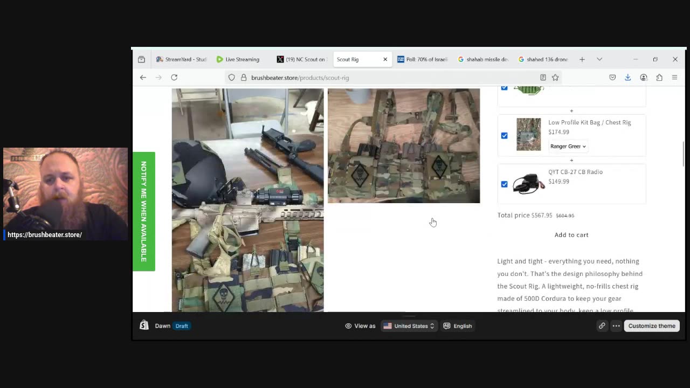This screenshot has height=388, width=690.
Task: Click the Low Profile Kit Bag thumbnail
Action: click(528, 134)
